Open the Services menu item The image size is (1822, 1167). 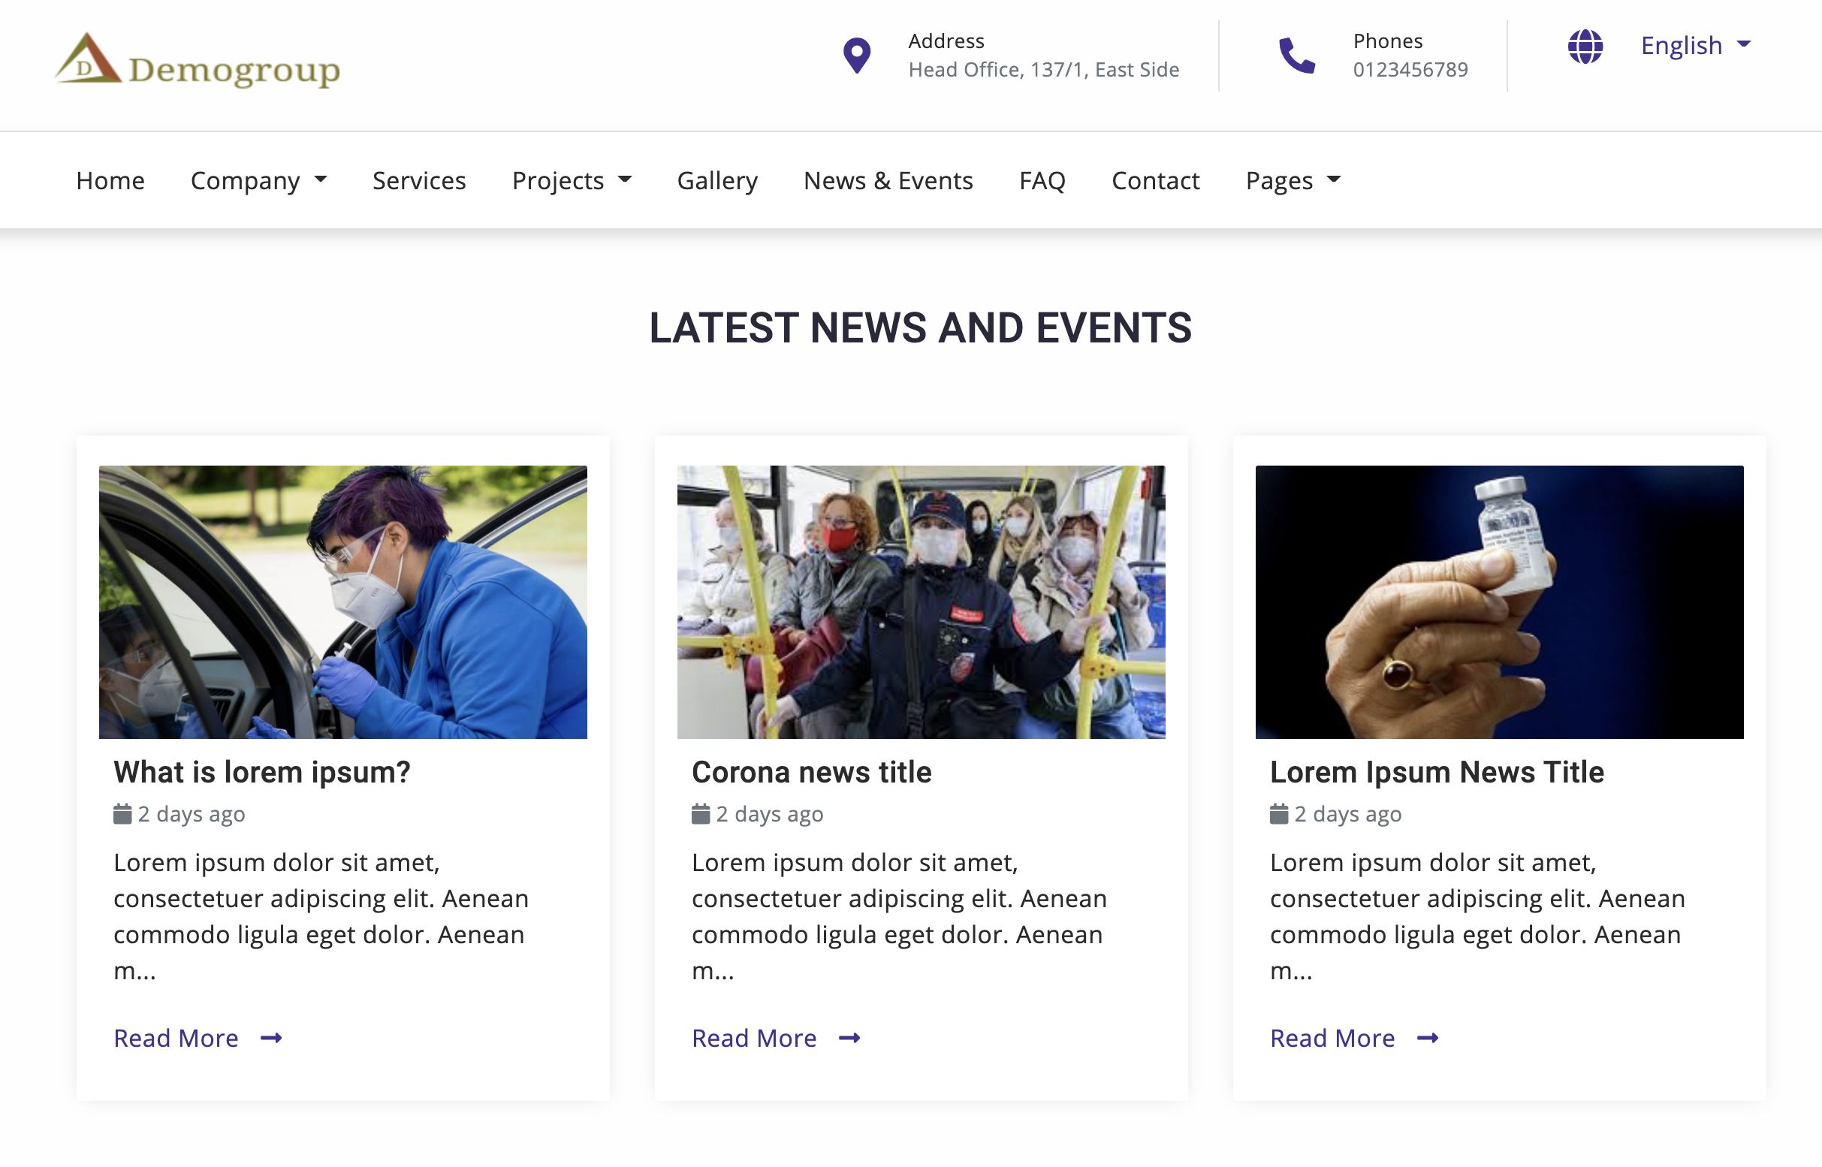(x=419, y=180)
